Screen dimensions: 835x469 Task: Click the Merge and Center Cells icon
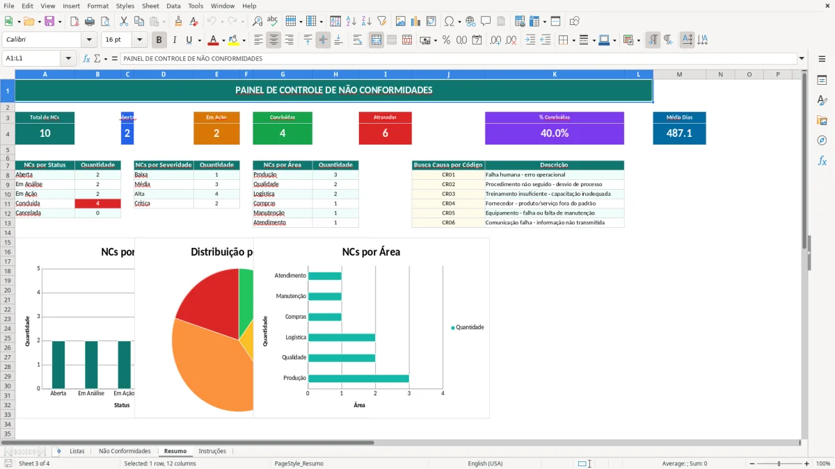coord(376,40)
